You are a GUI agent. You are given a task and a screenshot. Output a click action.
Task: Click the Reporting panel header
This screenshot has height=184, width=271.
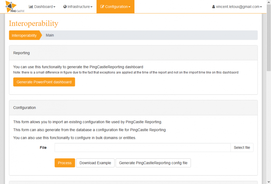point(133,53)
